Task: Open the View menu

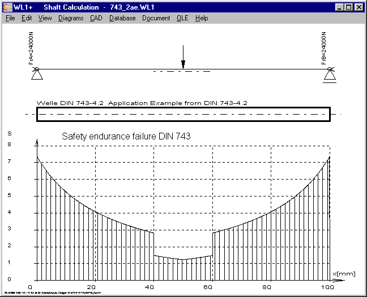Action: (45, 18)
